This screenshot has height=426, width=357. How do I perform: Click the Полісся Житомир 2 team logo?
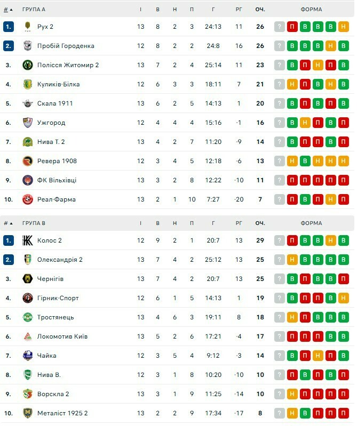[28, 65]
